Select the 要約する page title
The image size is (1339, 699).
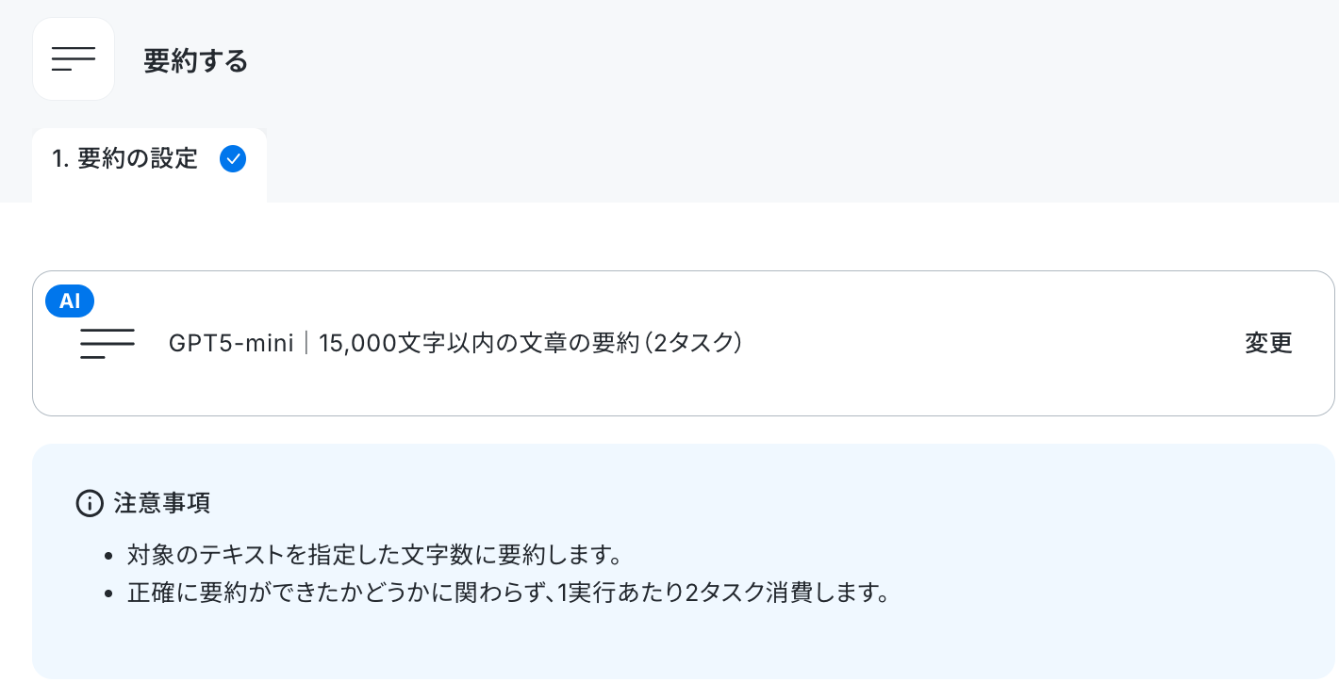tap(196, 61)
